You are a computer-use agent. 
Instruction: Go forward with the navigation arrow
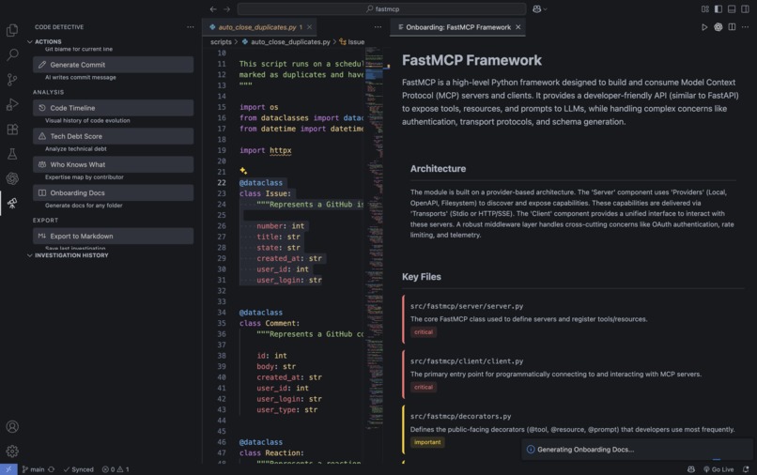(226, 8)
